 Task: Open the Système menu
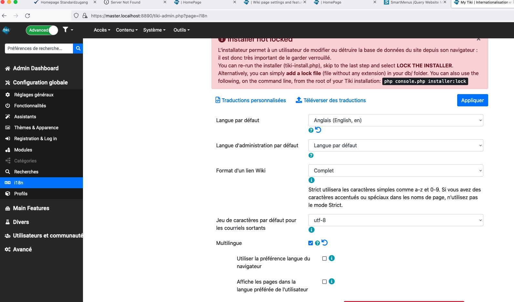154,30
